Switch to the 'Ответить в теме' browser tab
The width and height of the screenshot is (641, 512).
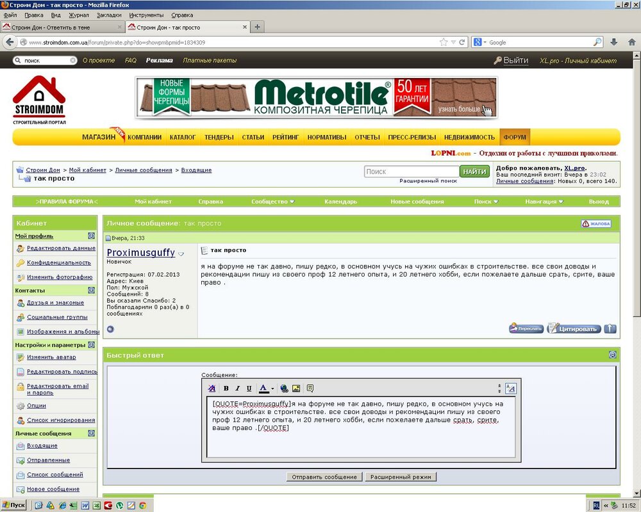point(62,28)
